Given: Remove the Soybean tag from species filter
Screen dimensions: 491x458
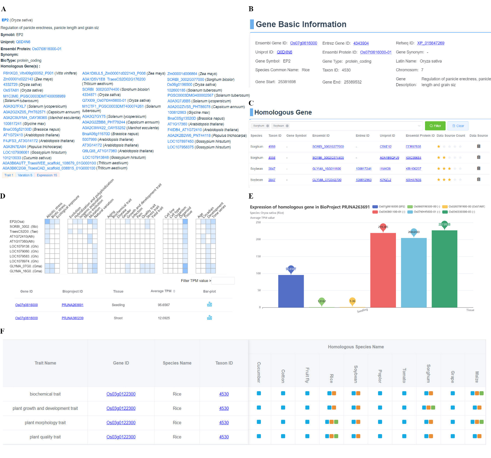Looking at the screenshot, I should 287,126.
